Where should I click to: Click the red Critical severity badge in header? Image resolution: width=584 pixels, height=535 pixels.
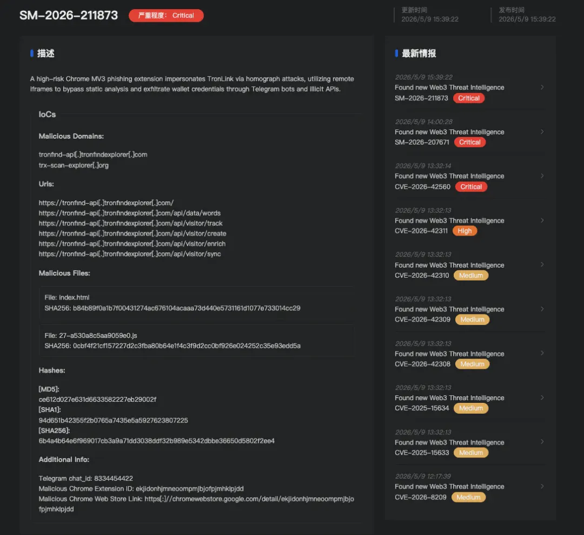[166, 15]
